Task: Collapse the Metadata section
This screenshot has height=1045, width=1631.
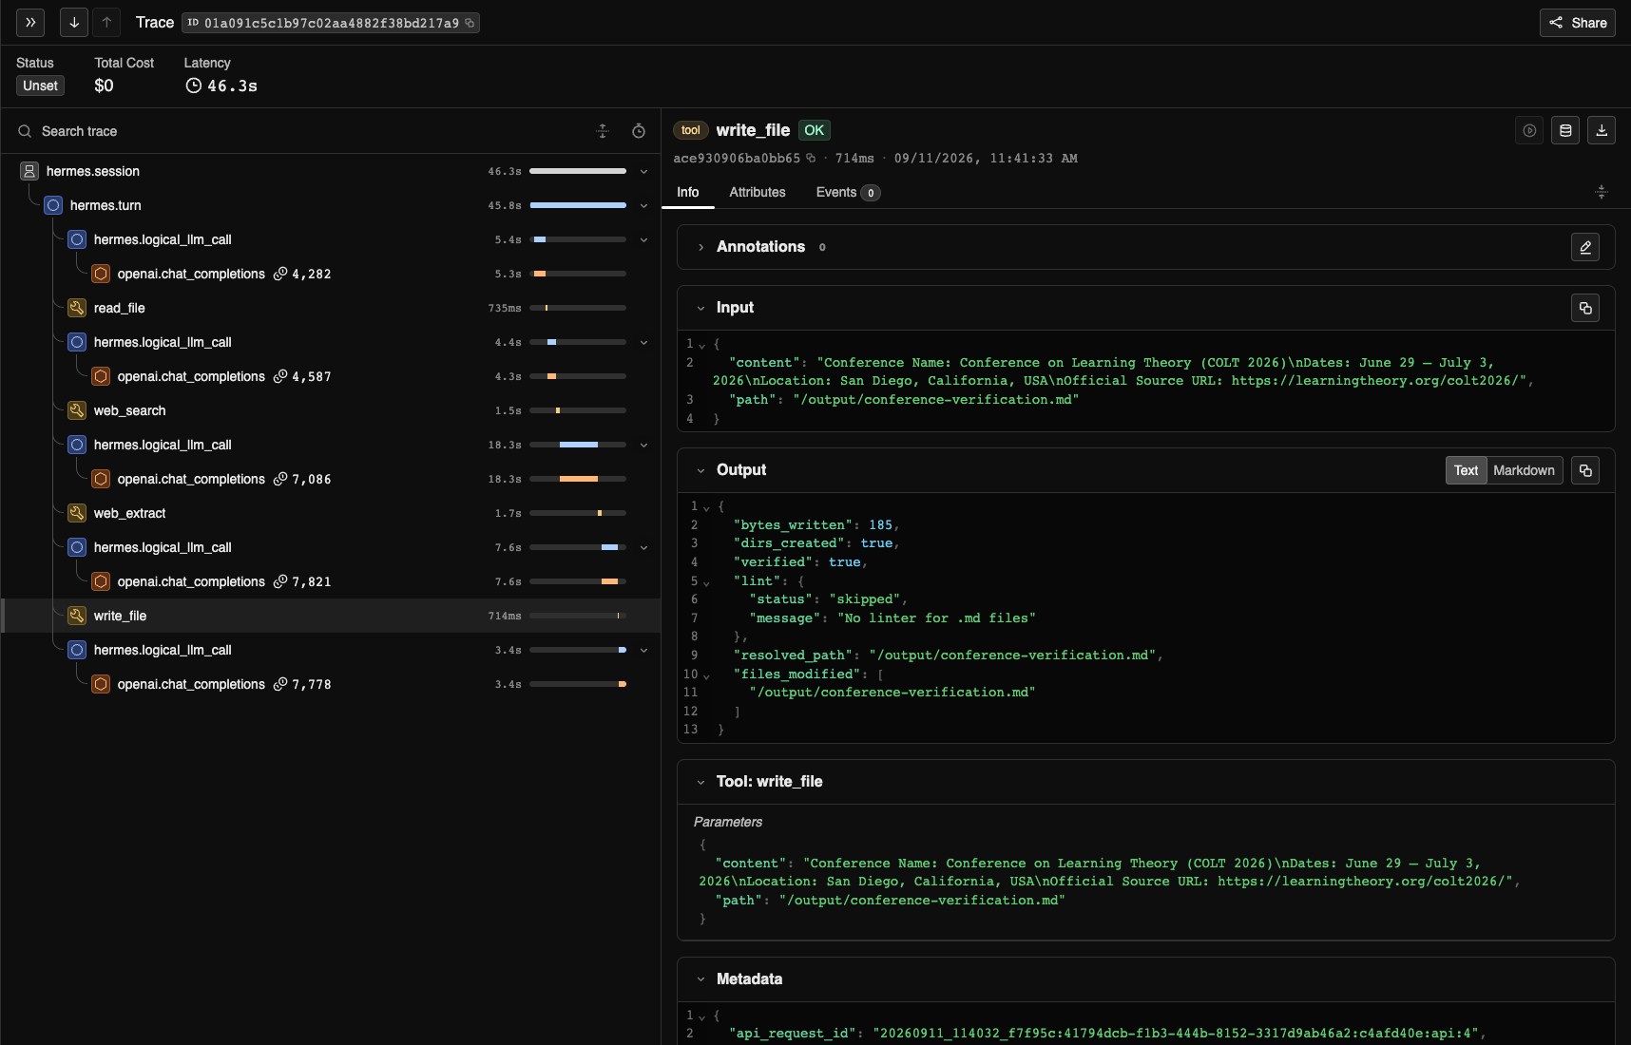Action: (700, 979)
